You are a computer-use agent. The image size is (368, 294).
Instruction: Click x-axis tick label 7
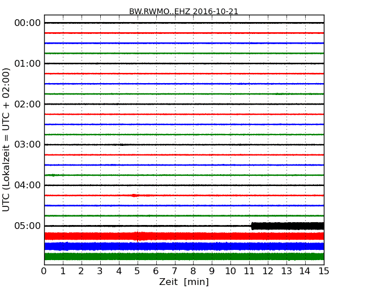tap(174, 271)
